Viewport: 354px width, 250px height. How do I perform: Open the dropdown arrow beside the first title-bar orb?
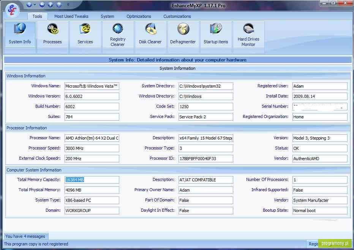click(35, 5)
